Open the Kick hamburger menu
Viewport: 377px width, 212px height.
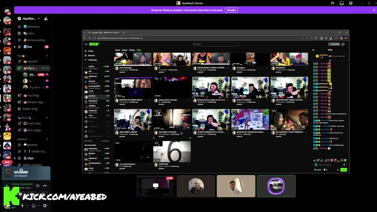tap(86, 44)
